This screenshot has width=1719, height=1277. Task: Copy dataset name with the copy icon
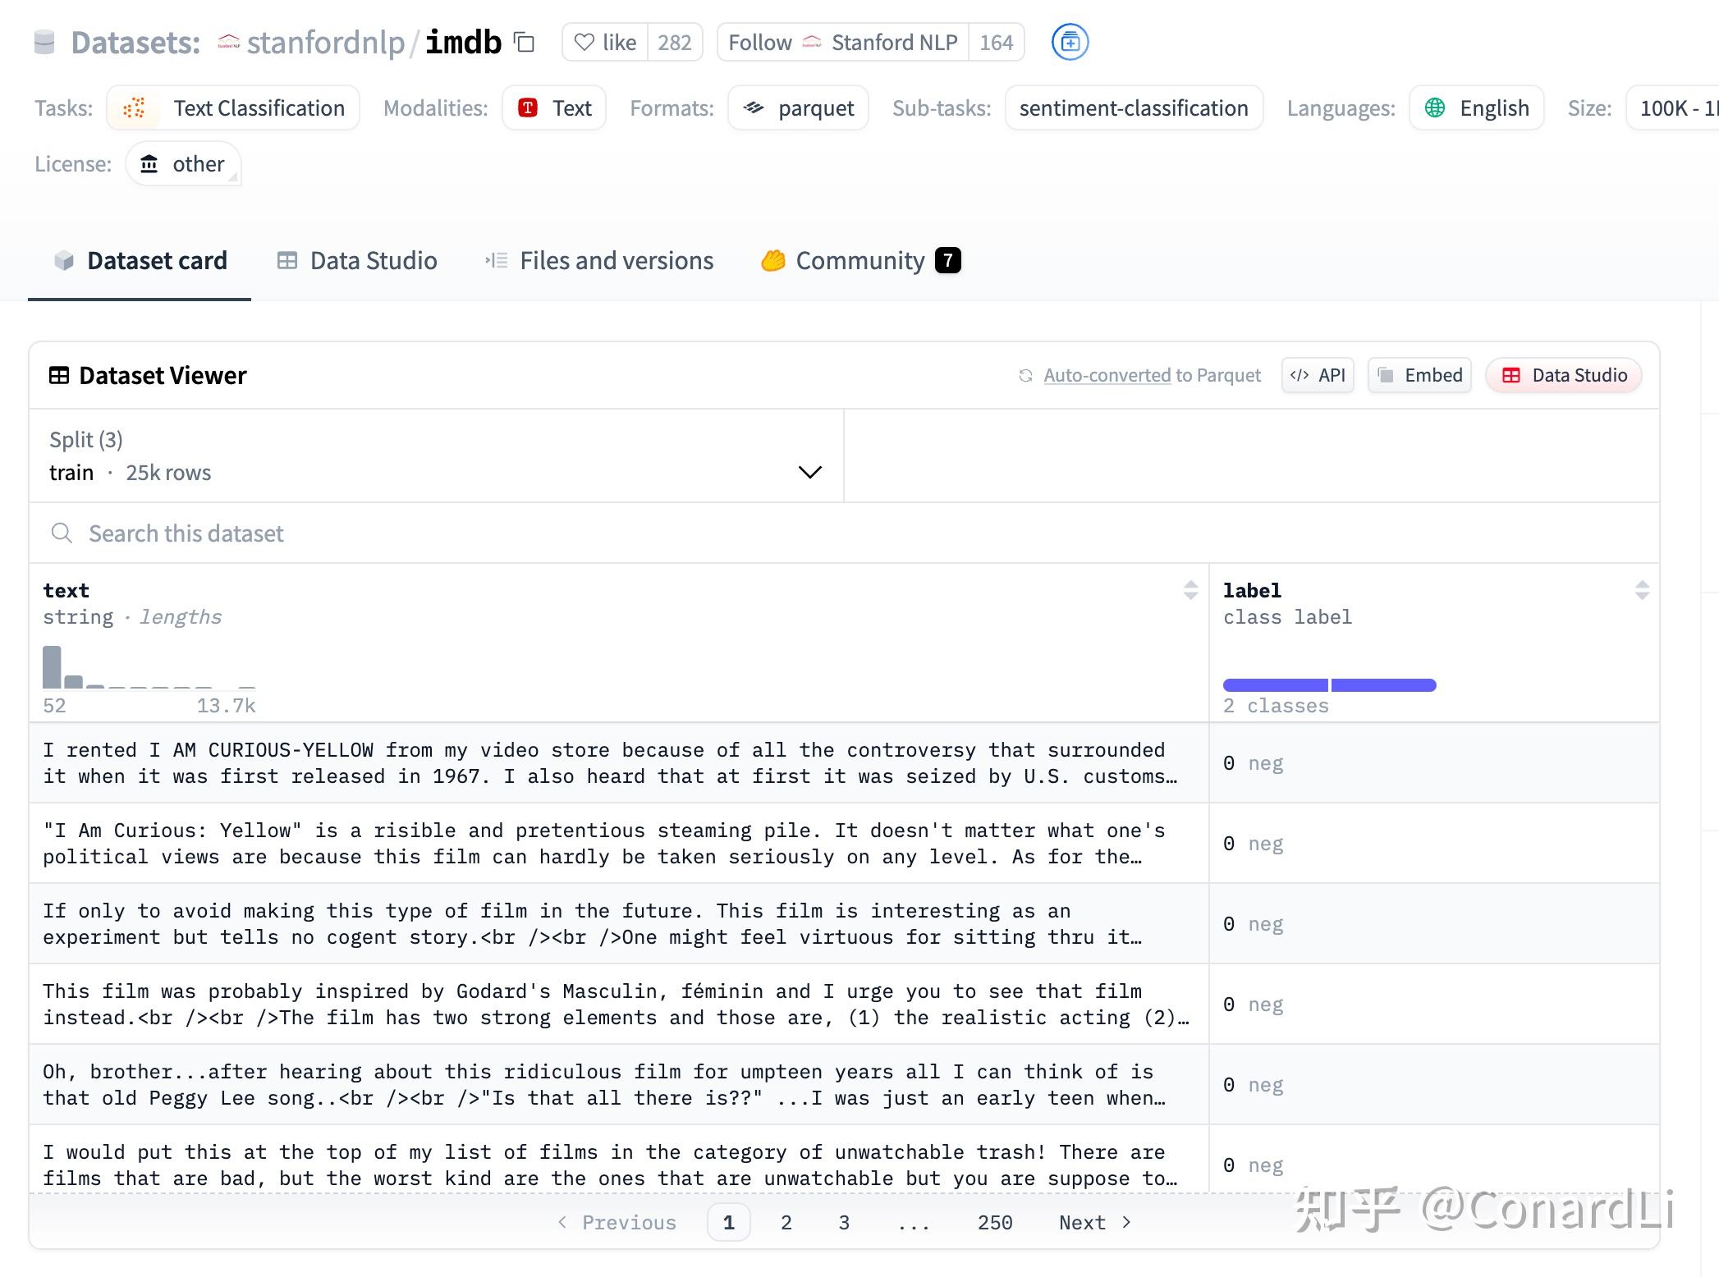pos(524,42)
